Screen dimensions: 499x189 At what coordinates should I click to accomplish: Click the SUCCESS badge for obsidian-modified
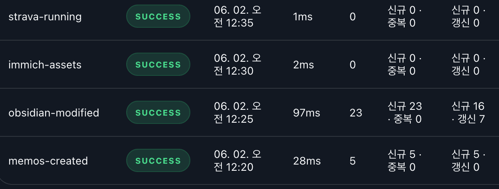(x=158, y=113)
